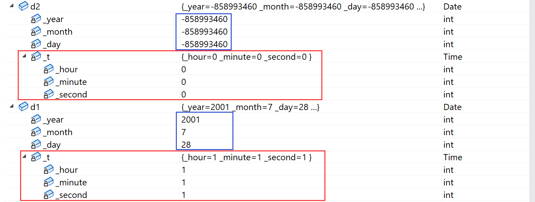Click the _minute field icon with value 1
The width and height of the screenshot is (535, 202).
click(48, 182)
